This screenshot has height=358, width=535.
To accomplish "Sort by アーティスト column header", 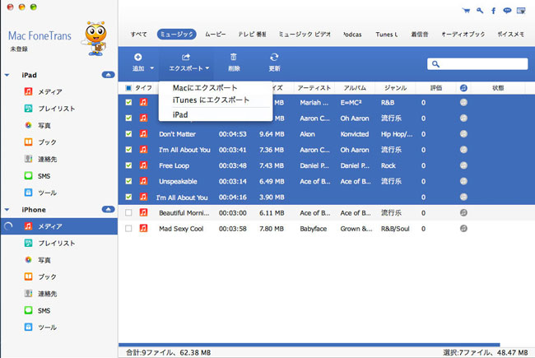I will [x=314, y=88].
